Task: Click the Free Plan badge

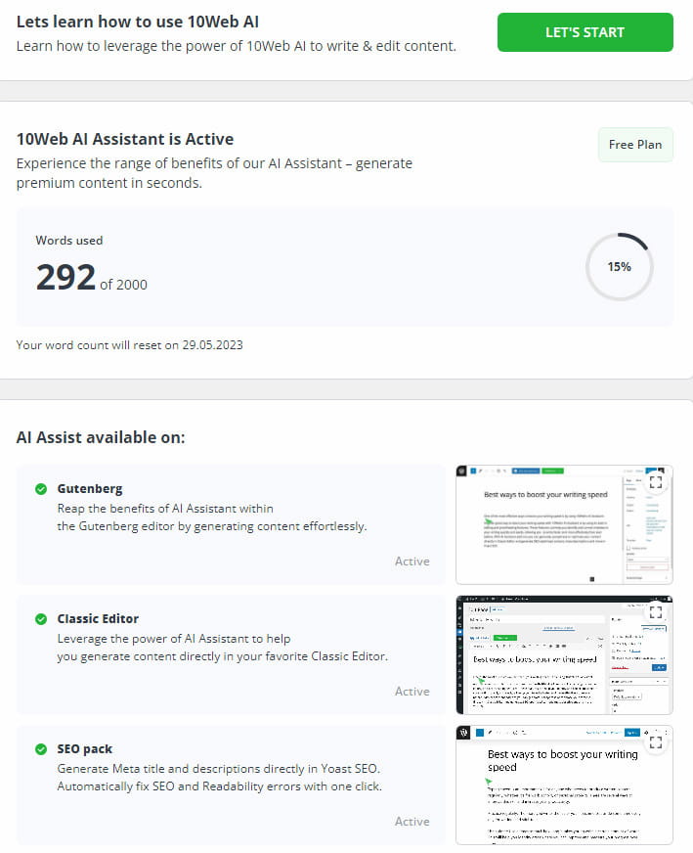Action: pyautogui.click(x=635, y=145)
